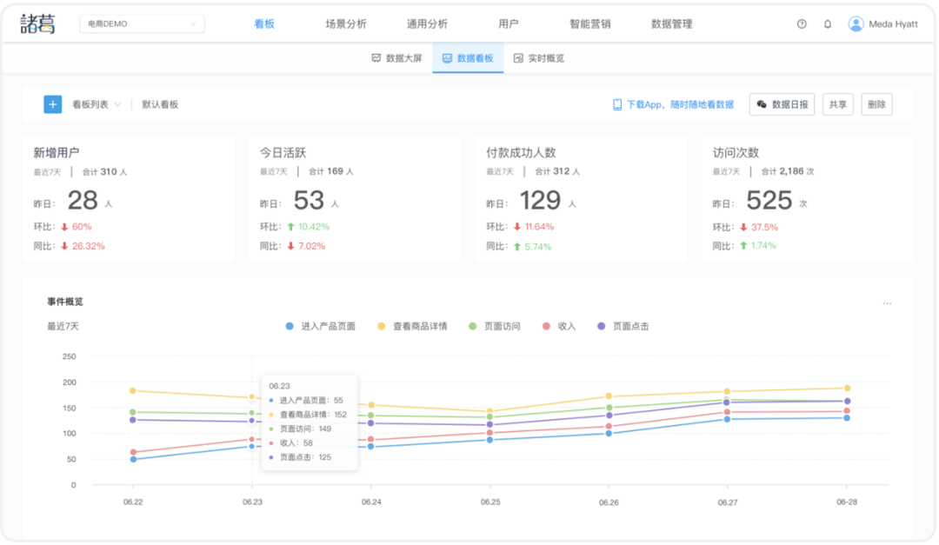The height and width of the screenshot is (545, 939).
Task: Click the 共享 button
Action: point(837,104)
